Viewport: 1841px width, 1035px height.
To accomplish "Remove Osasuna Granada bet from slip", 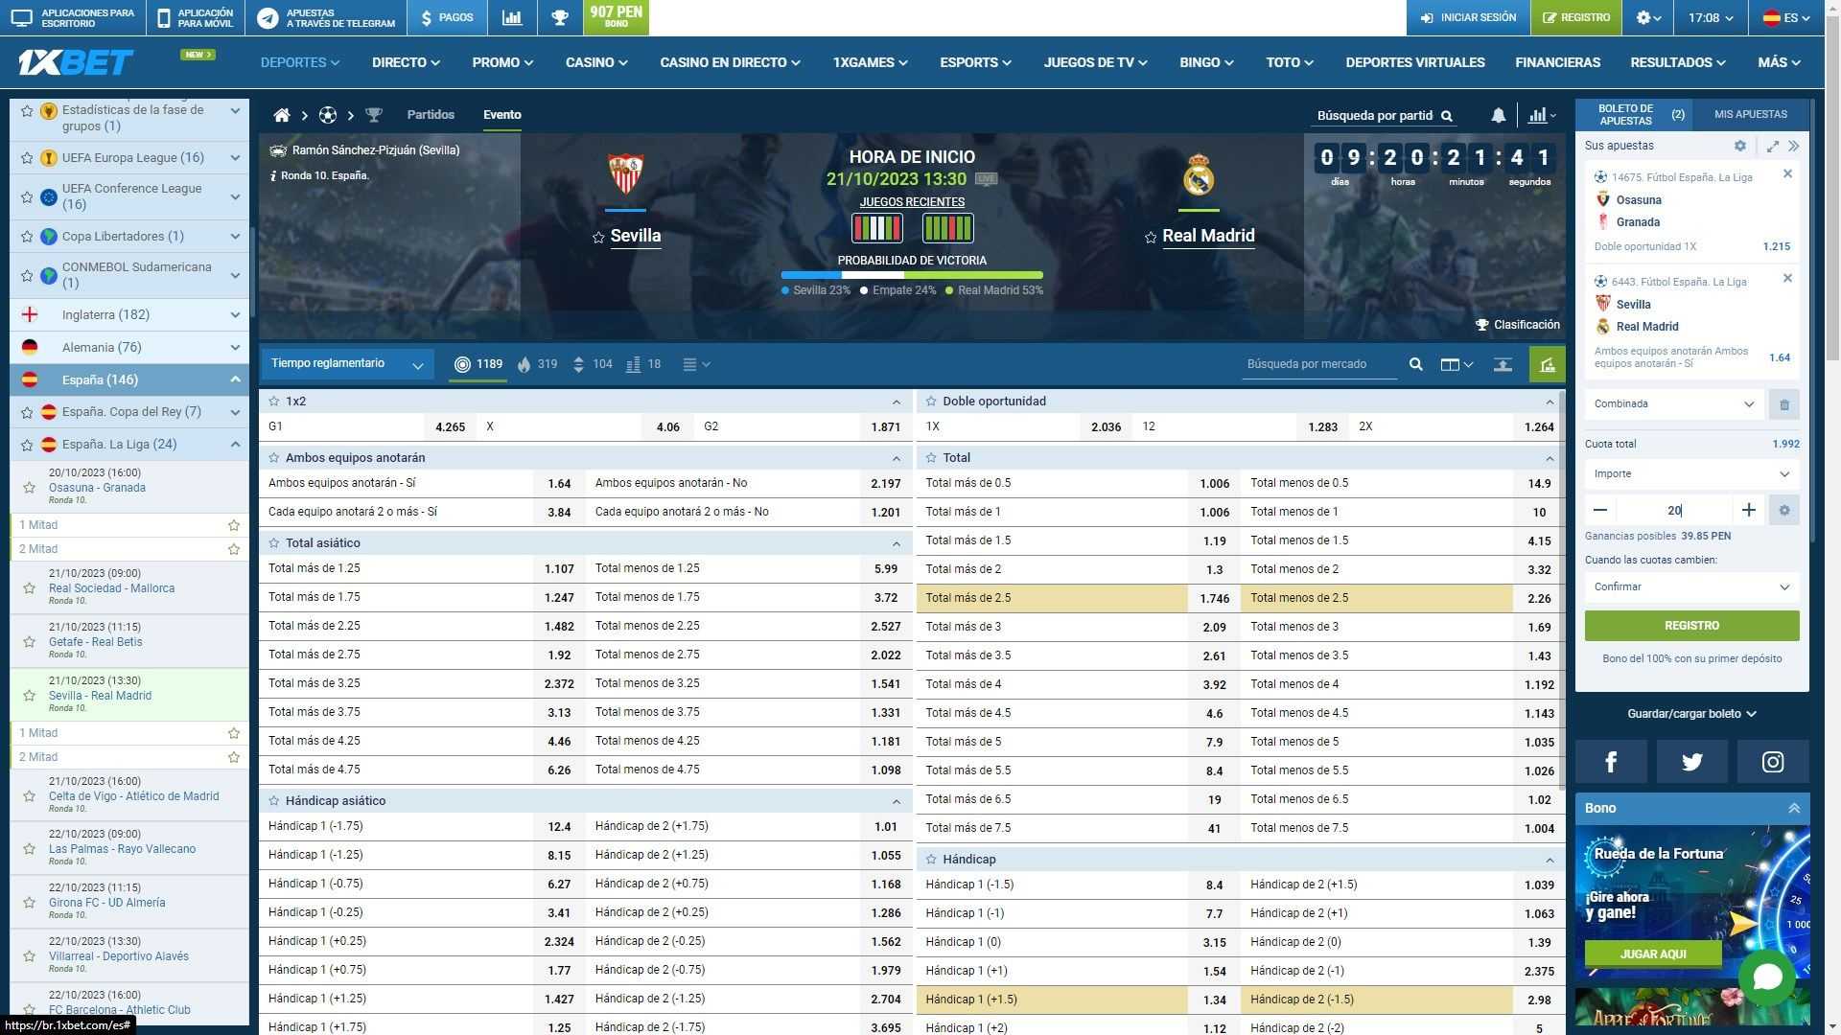I will coord(1787,174).
